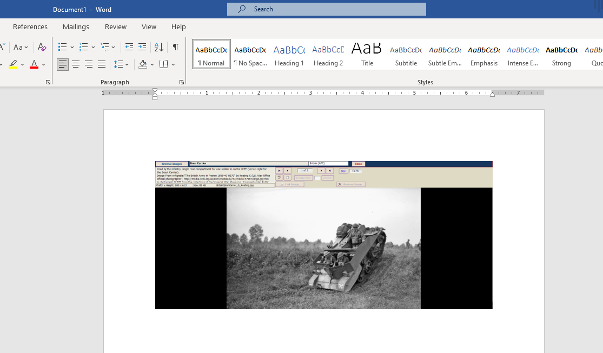Apply the numbered list icon

83,47
